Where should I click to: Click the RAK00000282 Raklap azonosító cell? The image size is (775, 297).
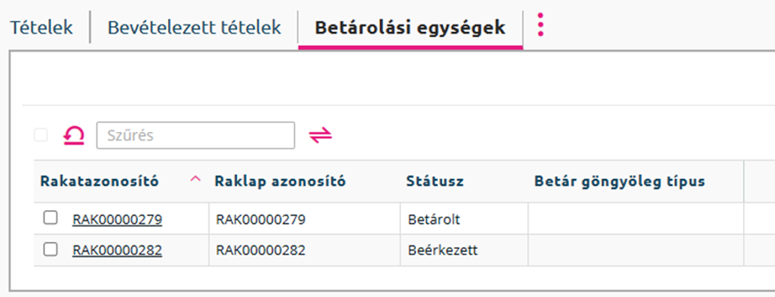coord(304,250)
